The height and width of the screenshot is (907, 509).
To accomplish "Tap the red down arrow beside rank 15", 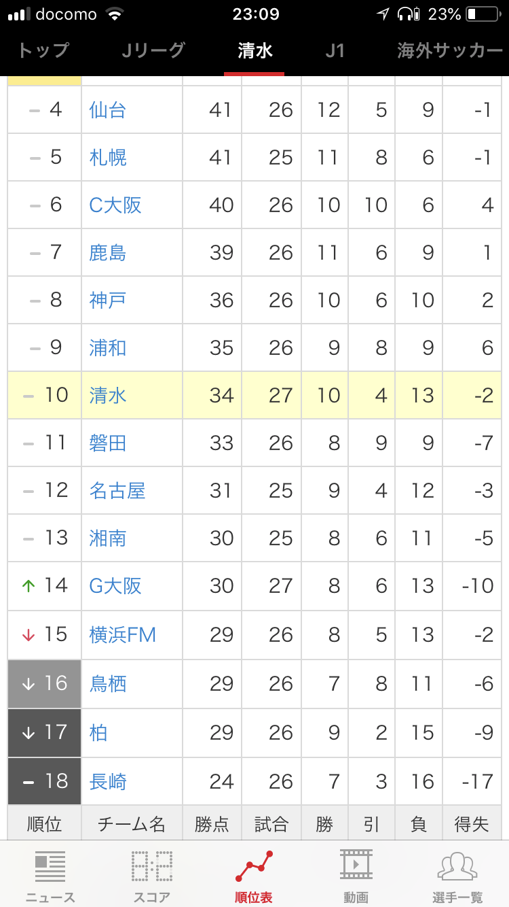I will (28, 635).
